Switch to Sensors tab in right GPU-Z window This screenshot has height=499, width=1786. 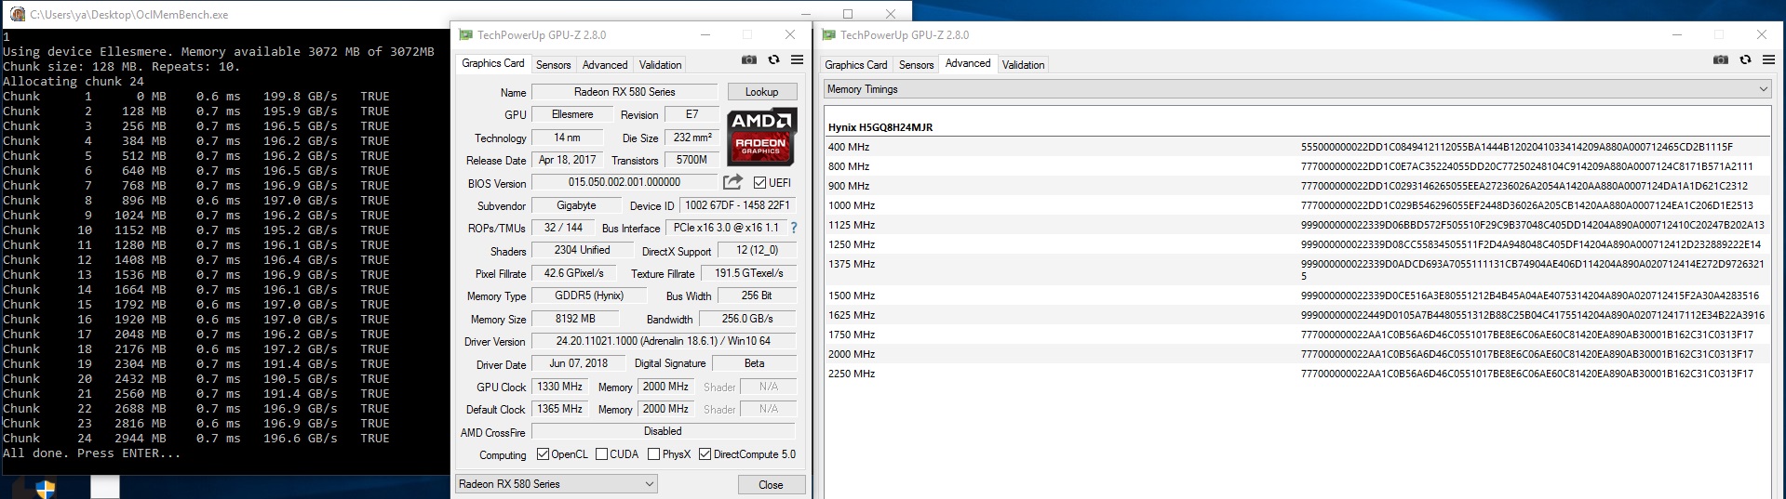pos(917,65)
